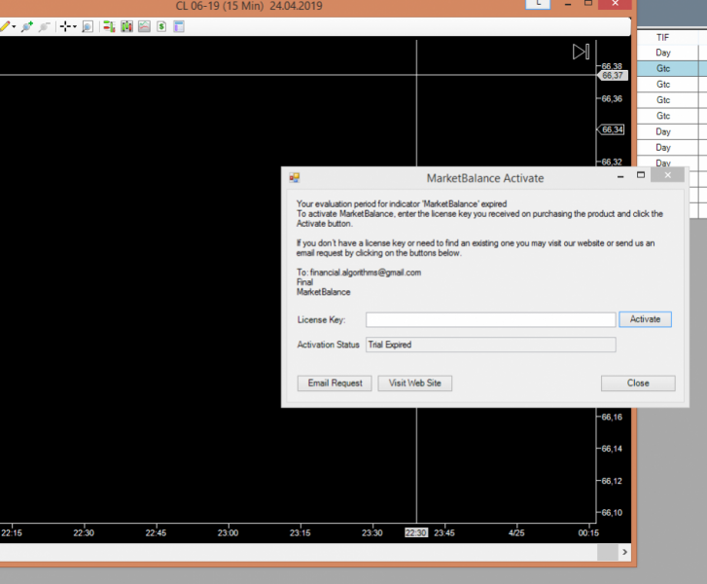Close the CL 06-19 chart window
This screenshot has height=584, width=707.
[x=615, y=4]
